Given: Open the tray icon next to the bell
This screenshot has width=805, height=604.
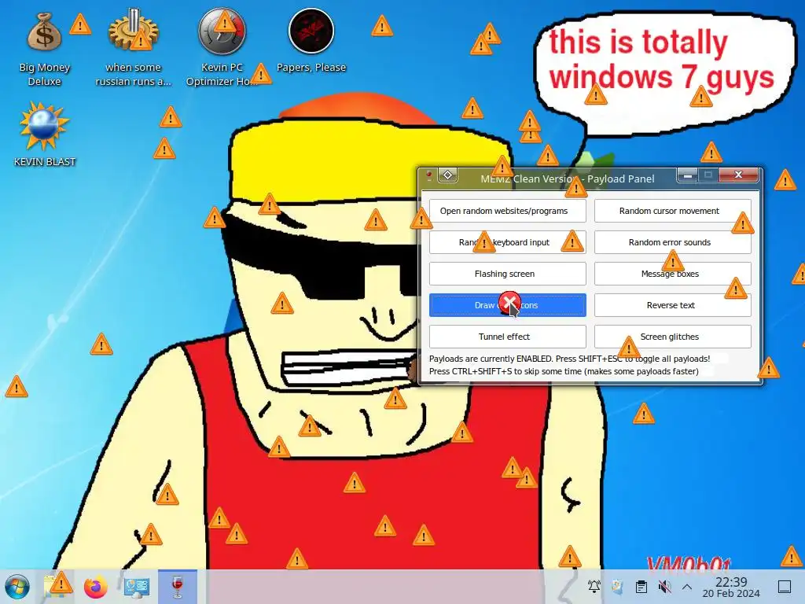Looking at the screenshot, I should 618,586.
